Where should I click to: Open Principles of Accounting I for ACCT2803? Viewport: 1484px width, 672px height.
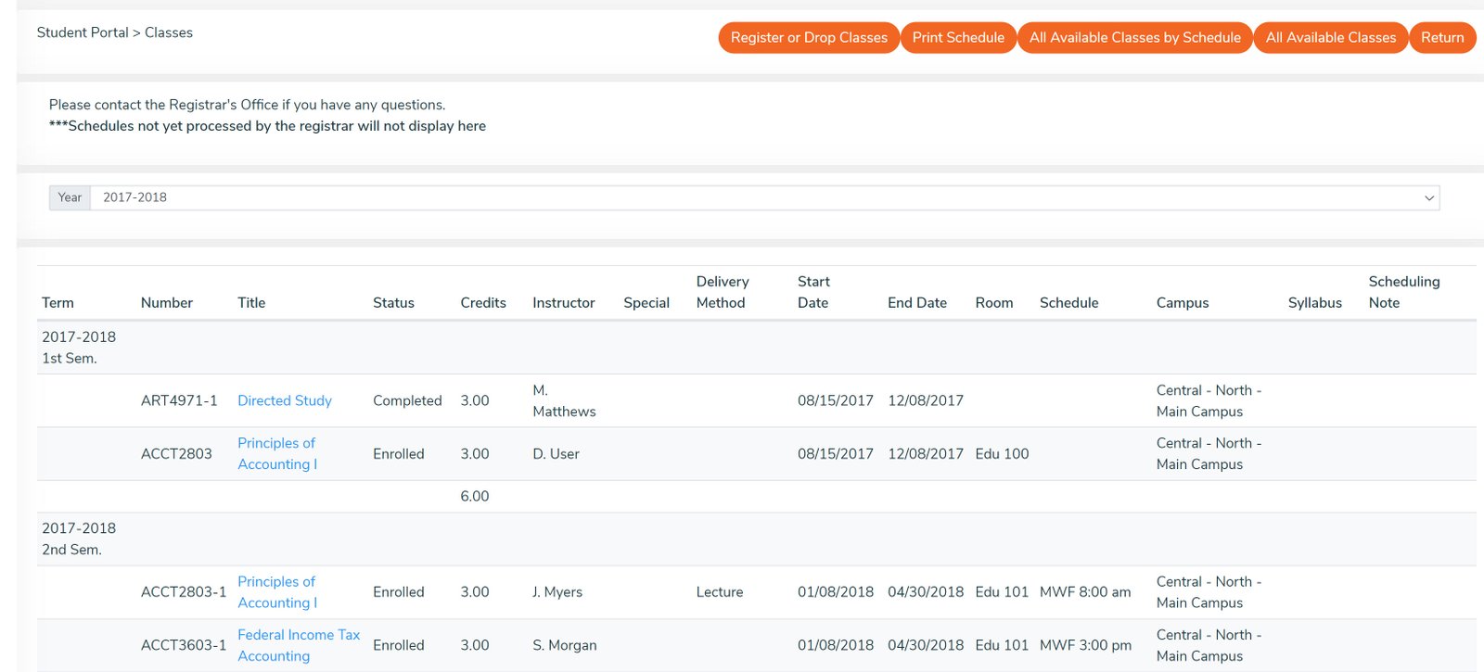tap(277, 453)
